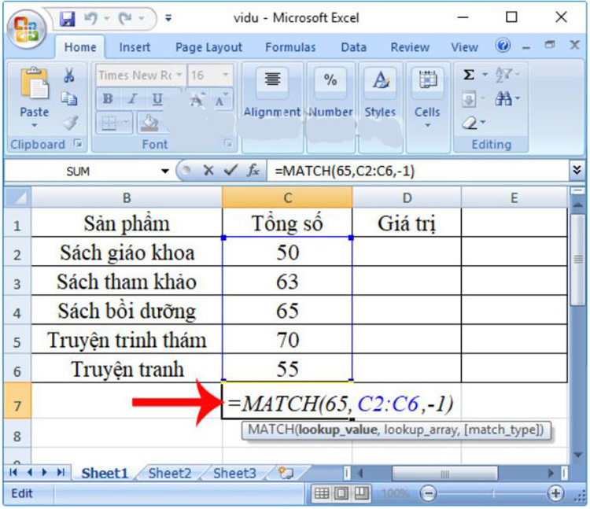This screenshot has width=590, height=509.
Task: Go to the first sheet tab
Action: point(13,473)
